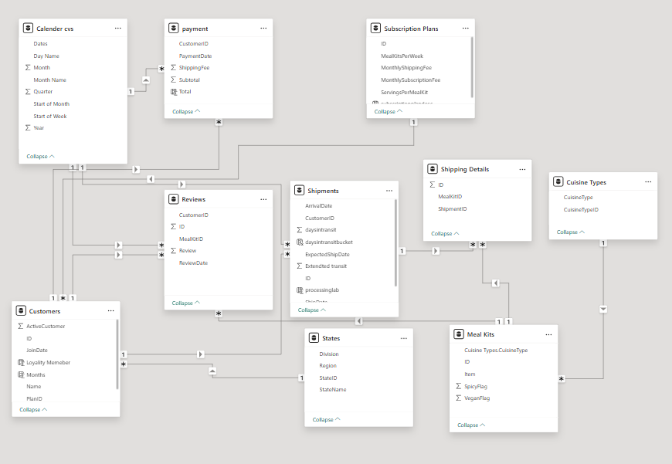The image size is (672, 464).
Task: Click the Customers table header icon
Action: [x=21, y=311]
